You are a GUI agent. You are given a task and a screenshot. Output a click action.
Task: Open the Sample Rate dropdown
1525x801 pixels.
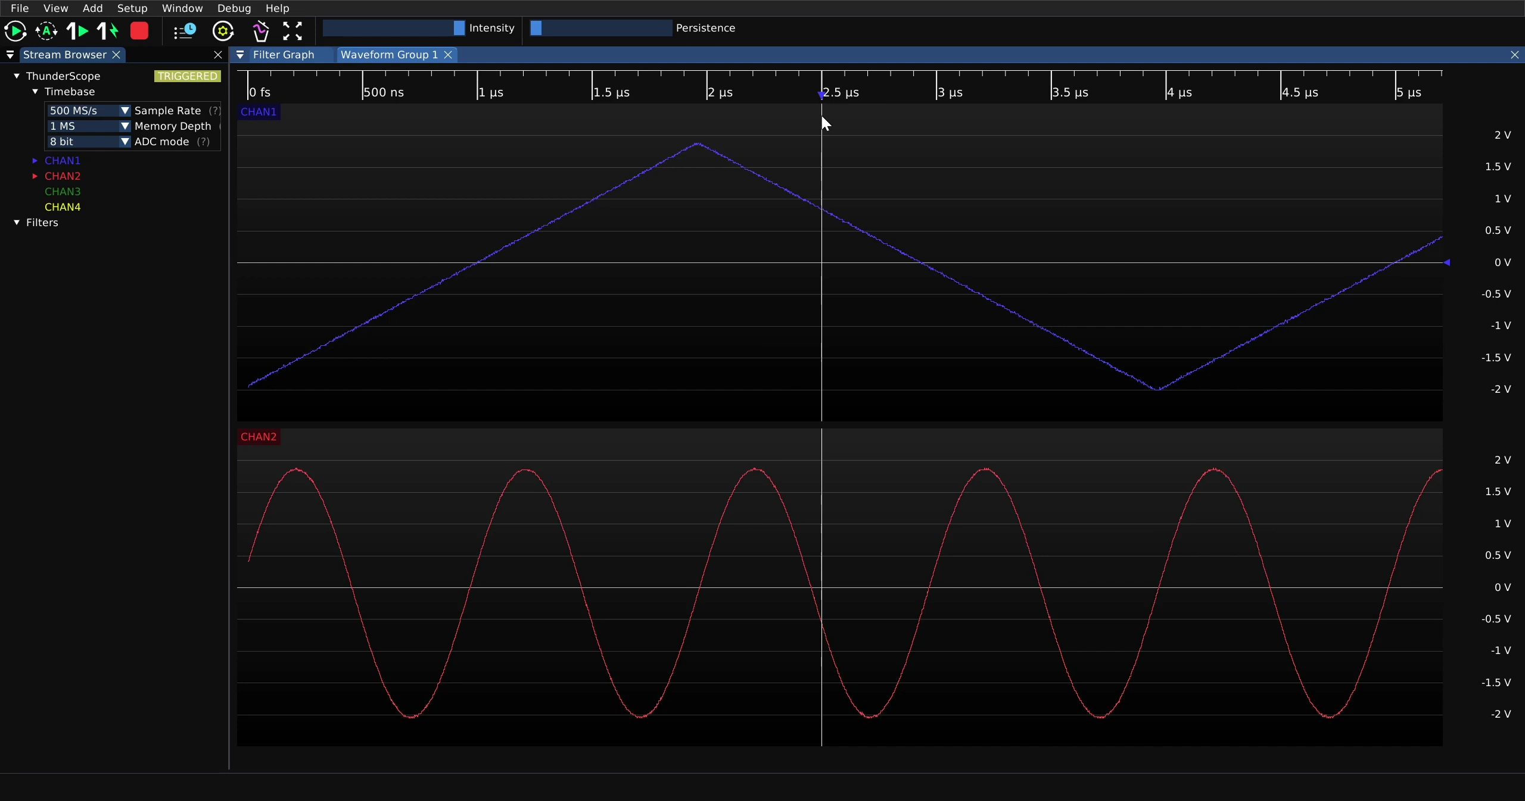click(x=89, y=111)
